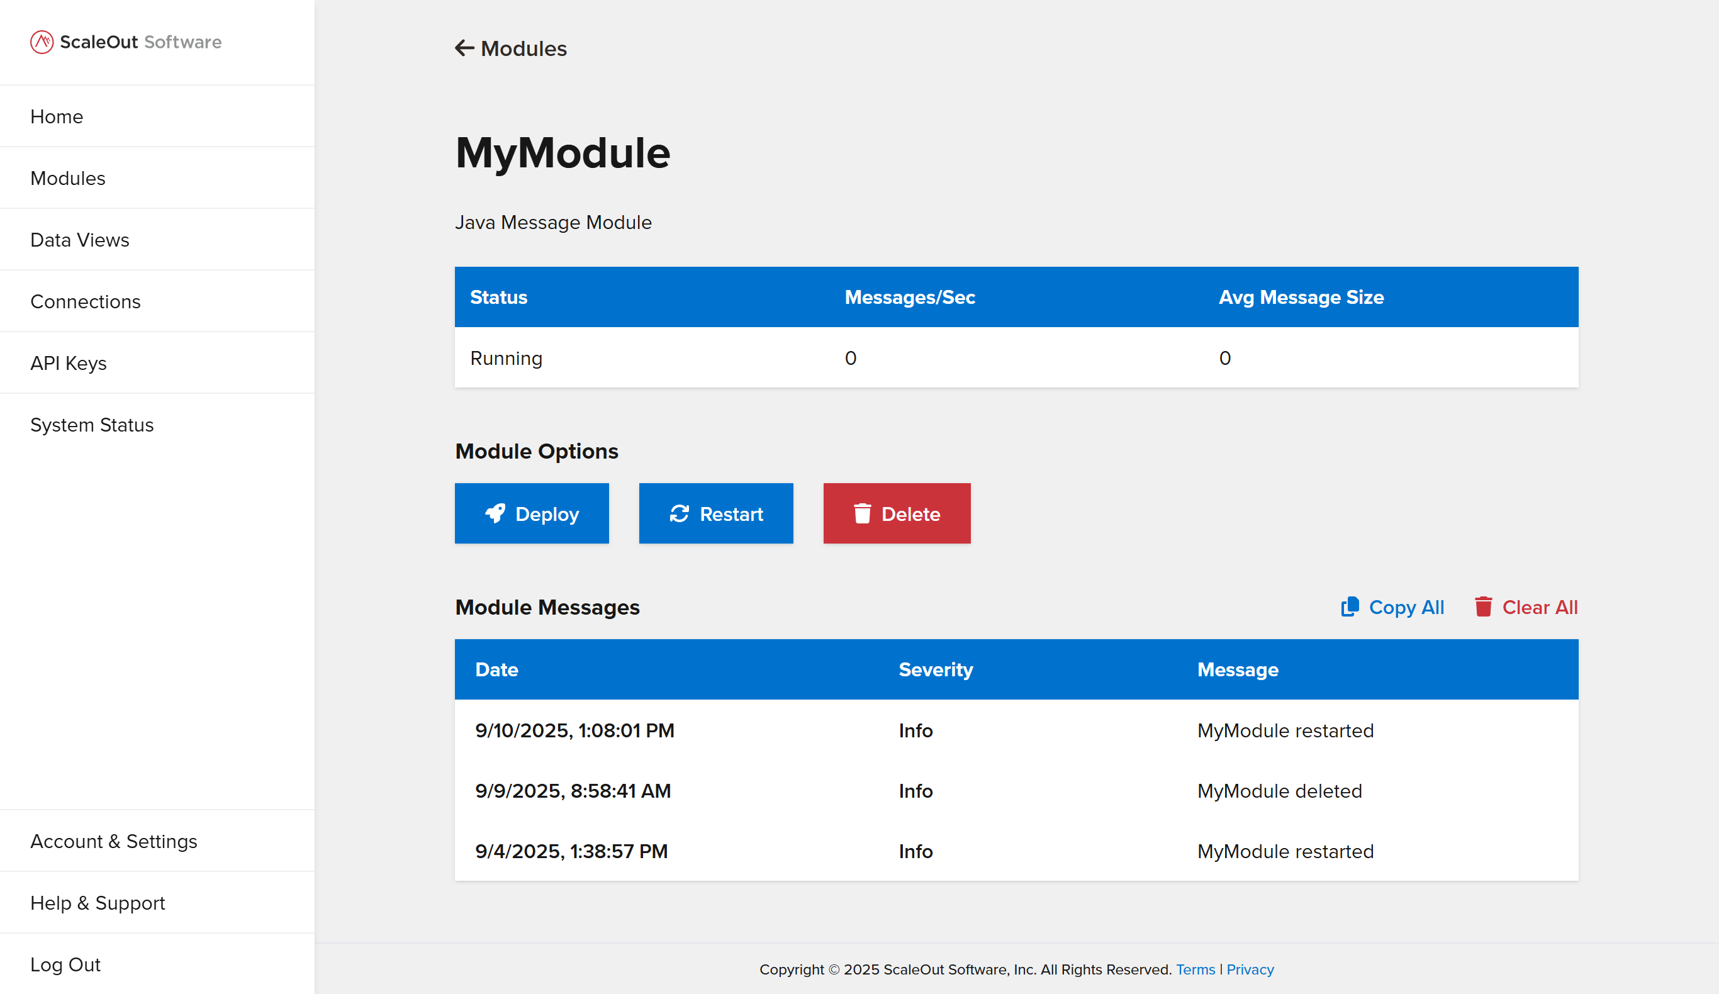
Task: Click the copy icon next to Copy All
Action: [1350, 606]
